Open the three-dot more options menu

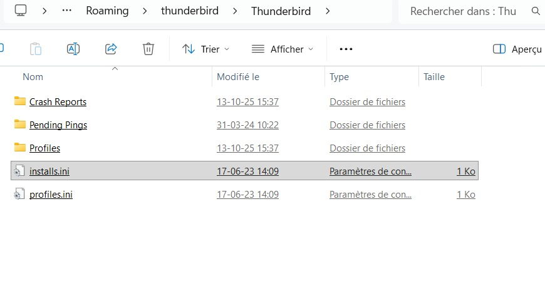(x=346, y=49)
